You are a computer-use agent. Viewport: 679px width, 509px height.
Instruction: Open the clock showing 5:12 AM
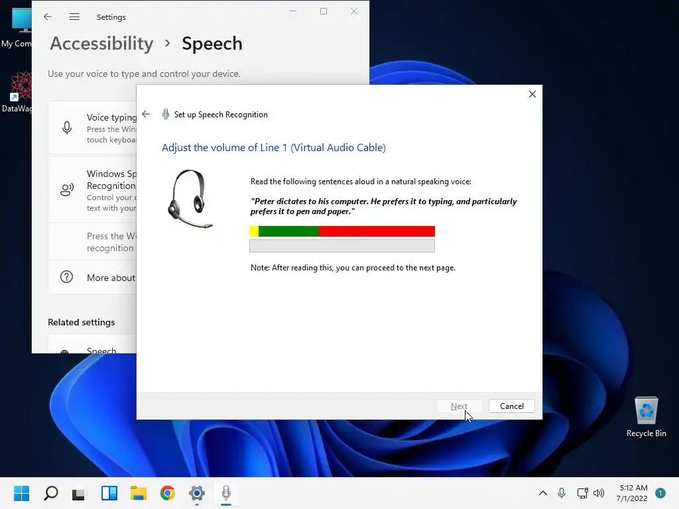pos(633,493)
